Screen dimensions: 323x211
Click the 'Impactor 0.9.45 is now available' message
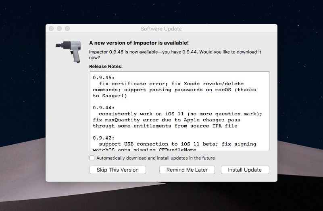click(x=175, y=55)
